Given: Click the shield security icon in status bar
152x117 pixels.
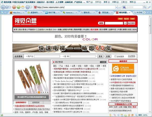Looking at the screenshot, I should [x=129, y=115].
